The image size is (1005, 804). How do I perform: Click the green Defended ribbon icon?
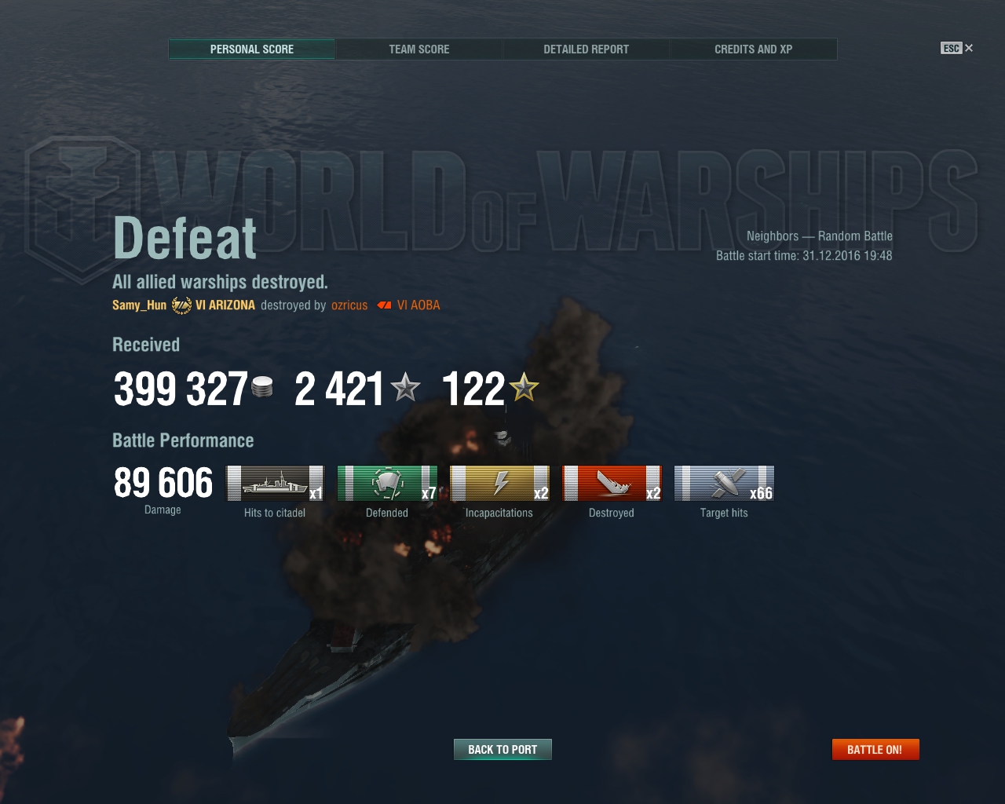(x=387, y=483)
